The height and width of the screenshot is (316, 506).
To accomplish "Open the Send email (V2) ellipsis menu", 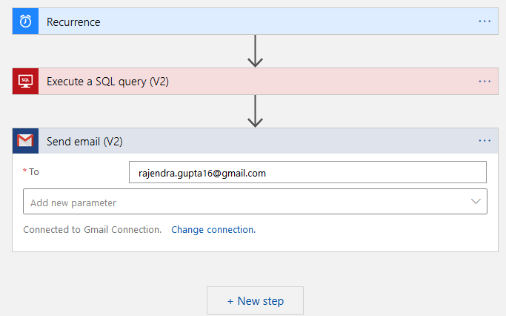I will click(485, 141).
